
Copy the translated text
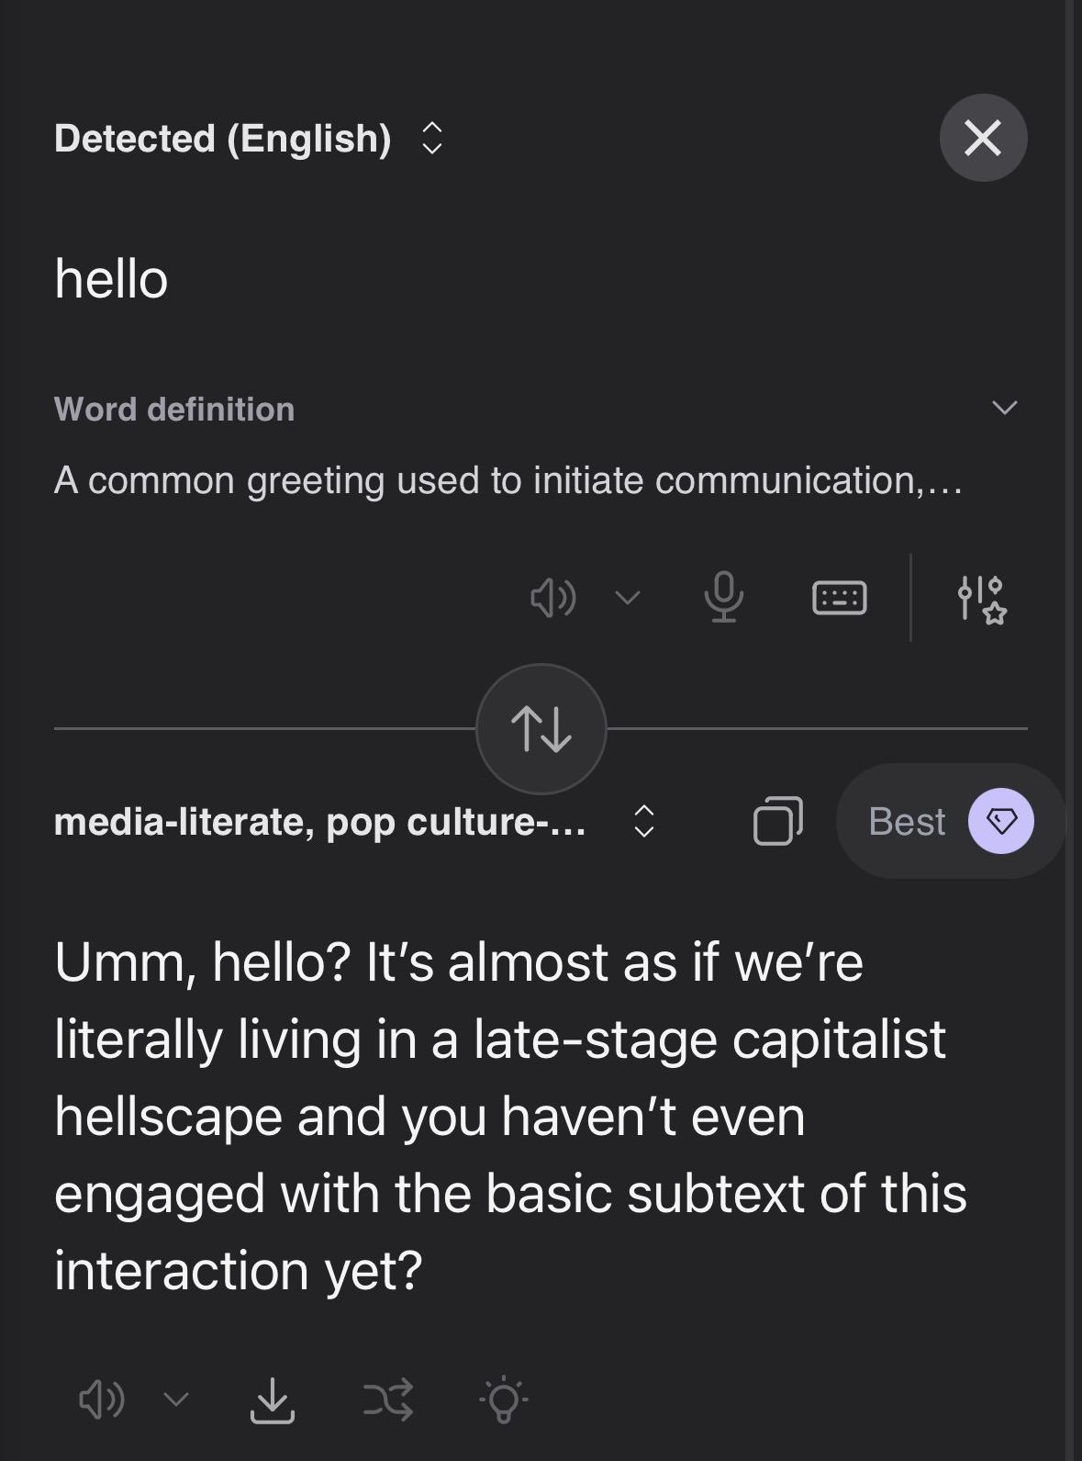pos(777,821)
